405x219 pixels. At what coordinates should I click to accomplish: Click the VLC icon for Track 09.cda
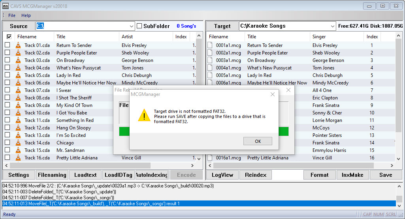(x=18, y=105)
